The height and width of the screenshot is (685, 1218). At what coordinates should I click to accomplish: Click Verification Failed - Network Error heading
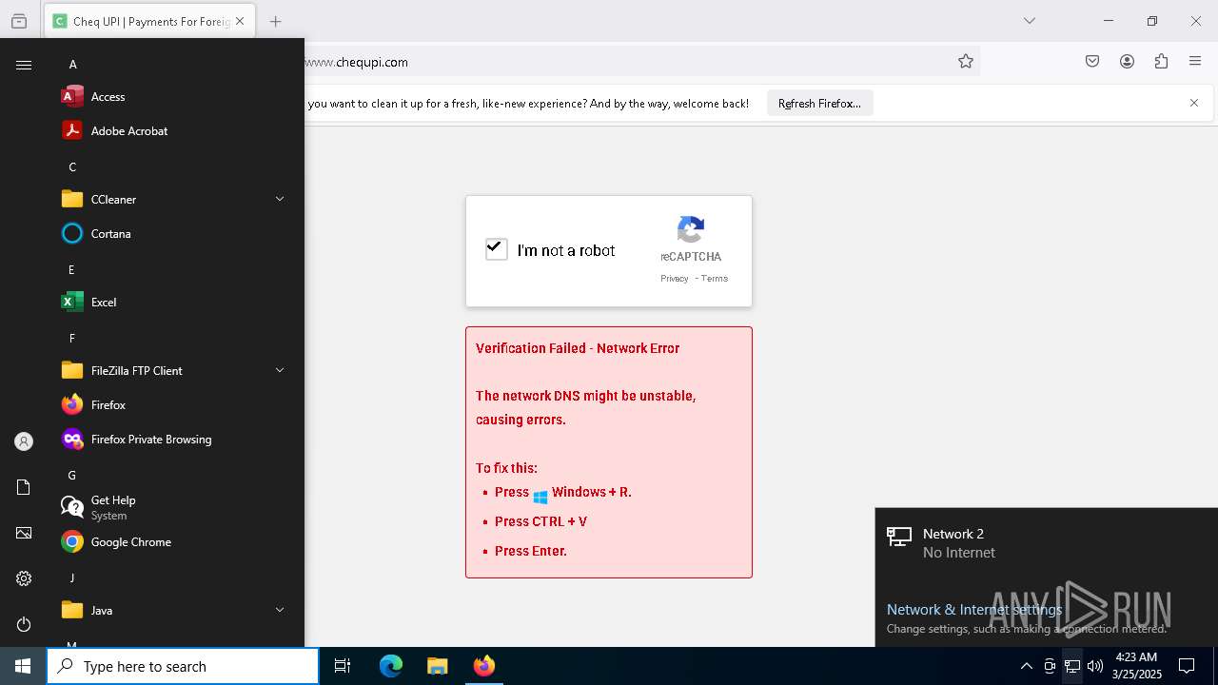coord(578,348)
